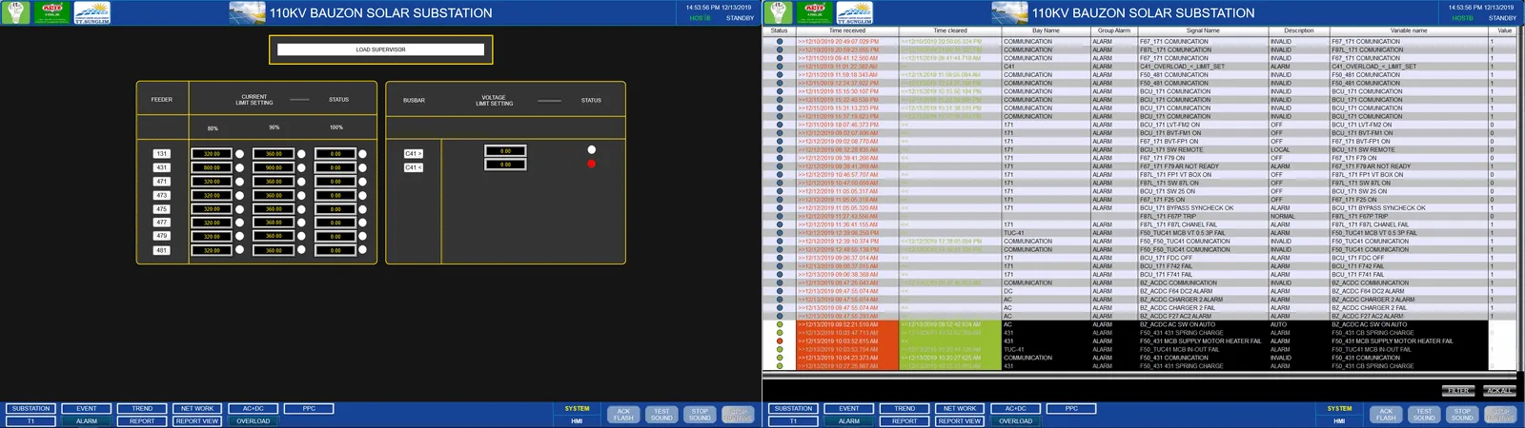Click the solar panel image on left screen header
Image resolution: width=1525 pixels, height=428 pixels.
coord(248,12)
